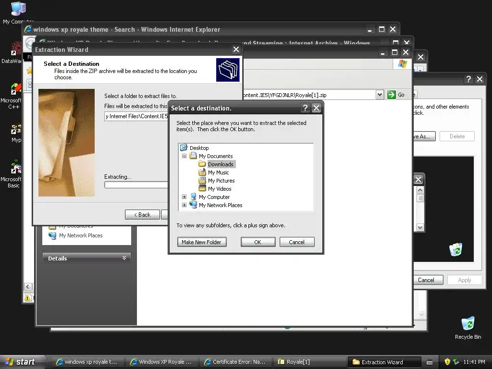Open My Network Places in Other Places panel
The image size is (492, 369).
pos(81,235)
